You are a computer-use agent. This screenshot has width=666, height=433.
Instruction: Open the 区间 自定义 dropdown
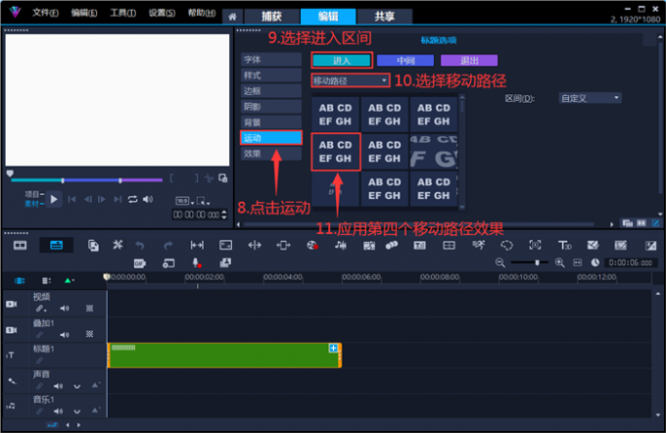pyautogui.click(x=590, y=98)
